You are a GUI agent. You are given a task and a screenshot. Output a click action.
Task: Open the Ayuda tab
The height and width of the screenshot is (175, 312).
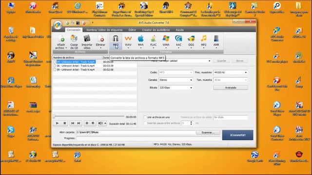tap(179, 30)
